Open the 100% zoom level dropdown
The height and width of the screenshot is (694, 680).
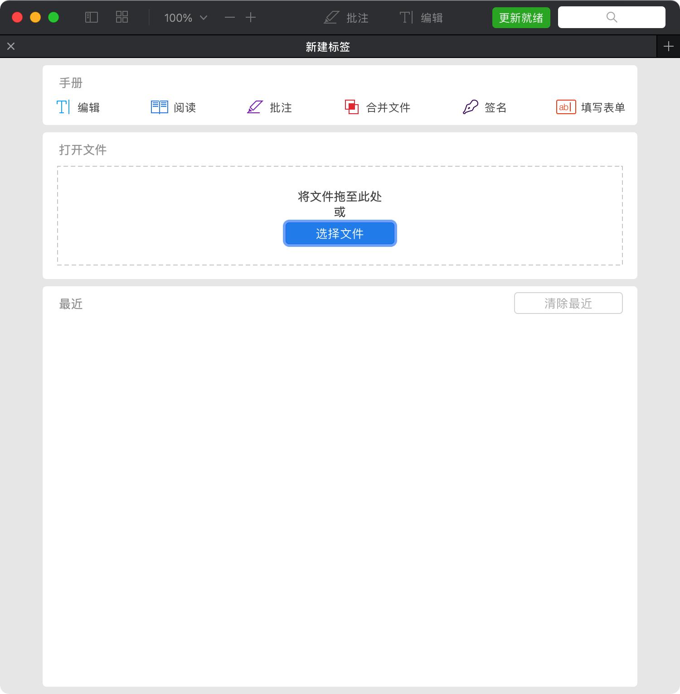[185, 18]
